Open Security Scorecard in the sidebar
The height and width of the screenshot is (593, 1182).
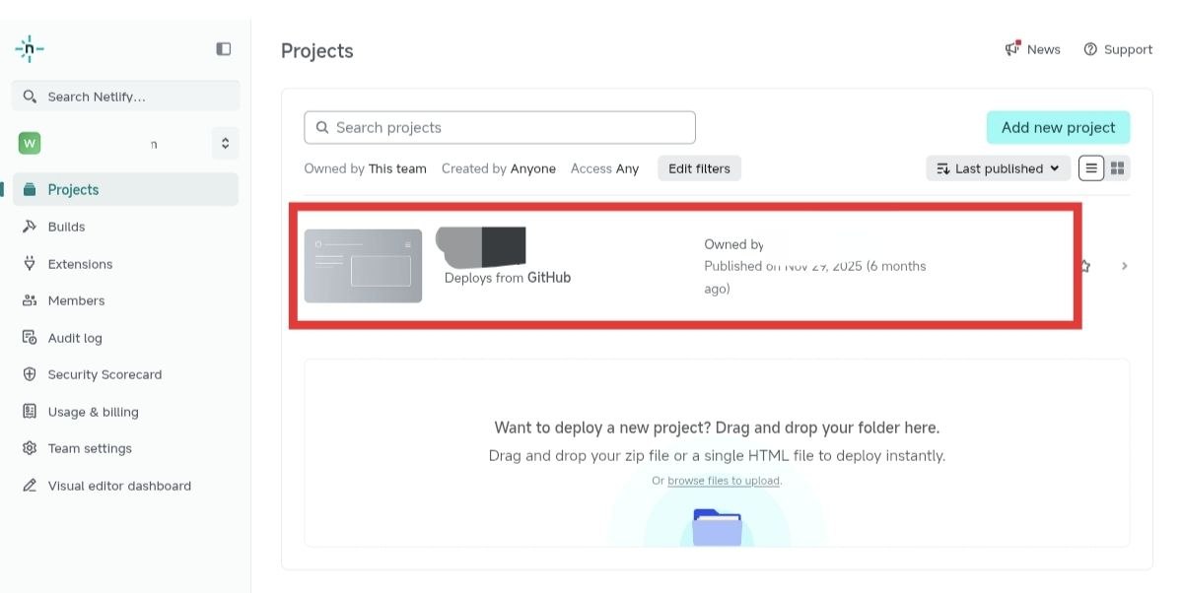click(x=104, y=374)
